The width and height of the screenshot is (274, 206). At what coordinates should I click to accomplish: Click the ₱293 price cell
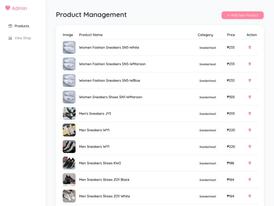pos(231,113)
